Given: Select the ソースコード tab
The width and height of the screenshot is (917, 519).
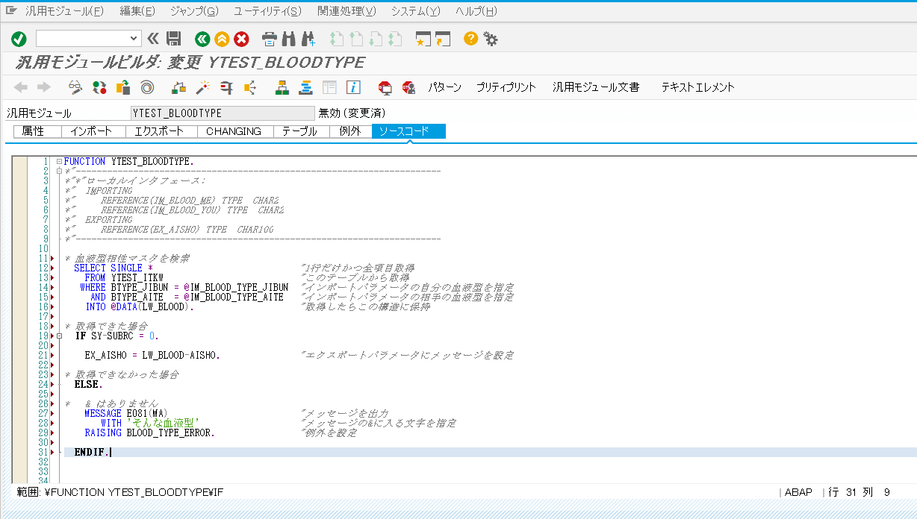Looking at the screenshot, I should click(408, 131).
